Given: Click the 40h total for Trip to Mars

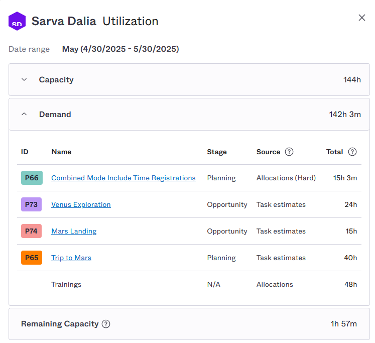Looking at the screenshot, I should coord(350,258).
